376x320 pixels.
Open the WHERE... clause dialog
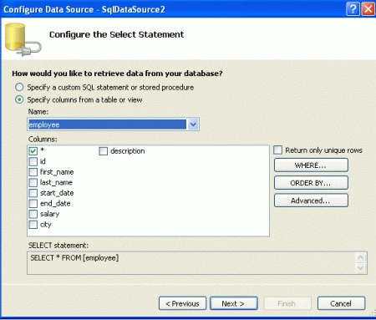(311, 165)
